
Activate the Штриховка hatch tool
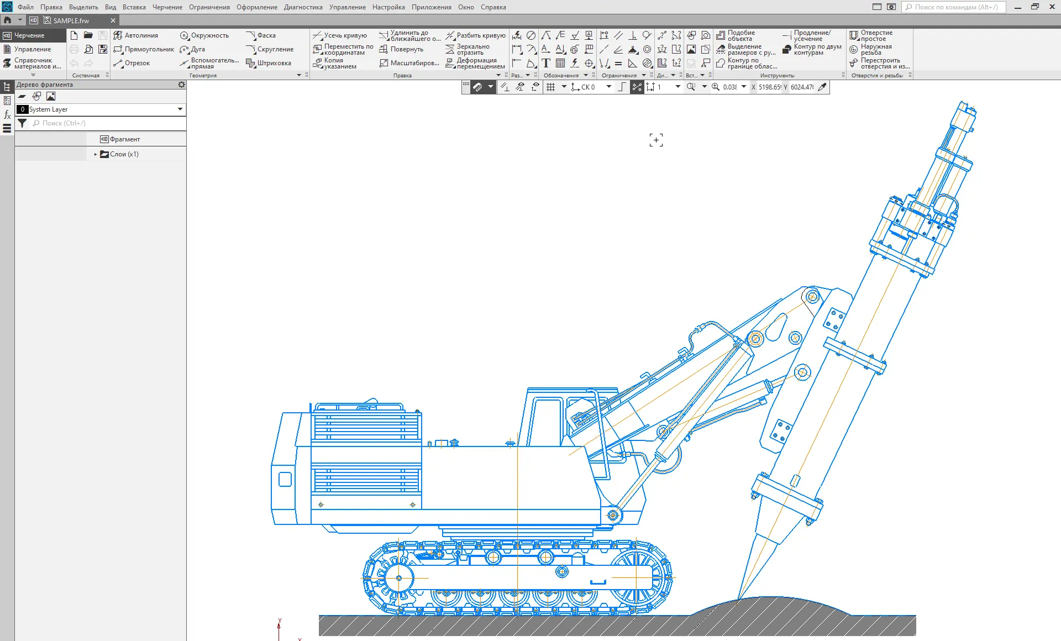pos(269,63)
